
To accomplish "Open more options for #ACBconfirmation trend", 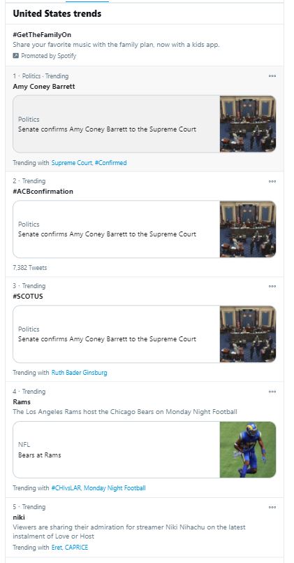I will 272,181.
